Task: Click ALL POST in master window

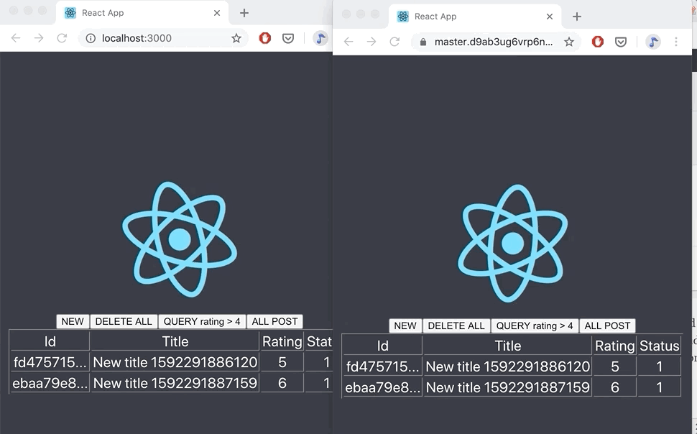Action: point(607,326)
